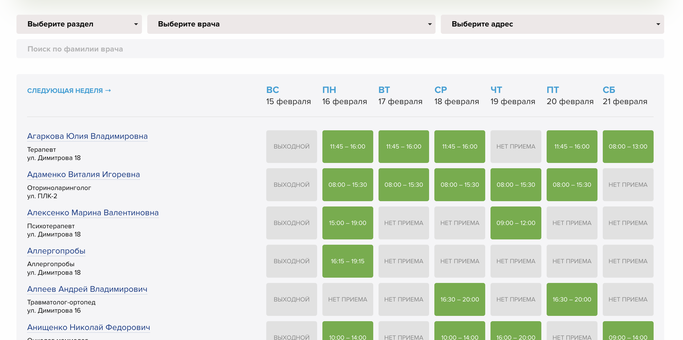The height and width of the screenshot is (340, 683).
Task: Open profile of Адаменко Виталия Игоревна
Action: 83,174
